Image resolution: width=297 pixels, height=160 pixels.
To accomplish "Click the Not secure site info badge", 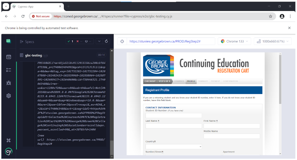I will (x=41, y=16).
